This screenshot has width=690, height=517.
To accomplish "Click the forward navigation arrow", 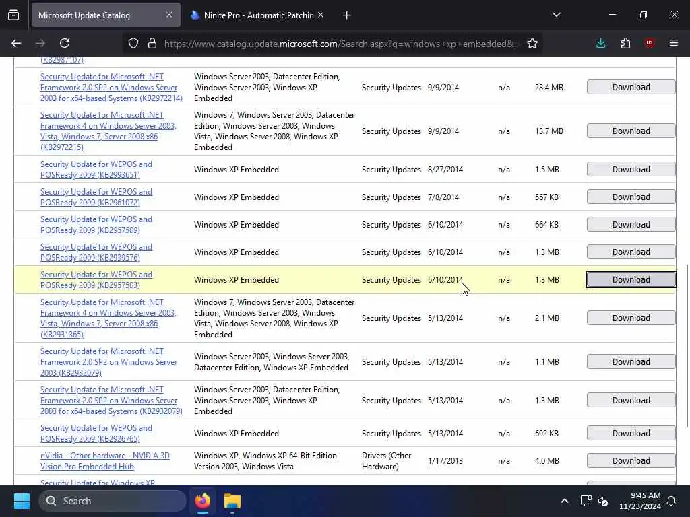I will click(x=40, y=43).
